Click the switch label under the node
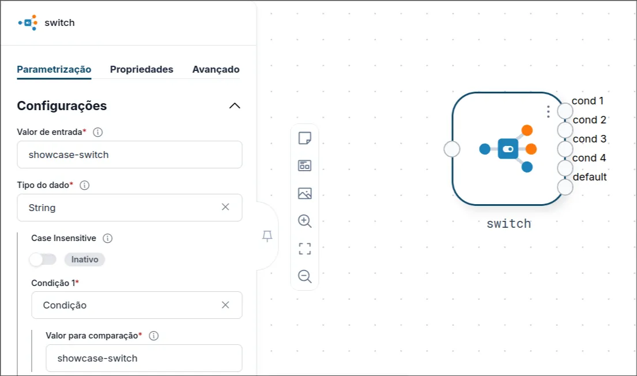This screenshot has height=376, width=637. 508,224
